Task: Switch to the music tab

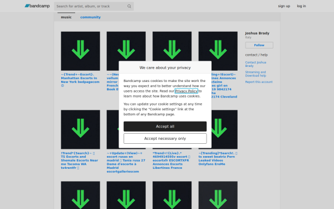Action: (x=66, y=17)
